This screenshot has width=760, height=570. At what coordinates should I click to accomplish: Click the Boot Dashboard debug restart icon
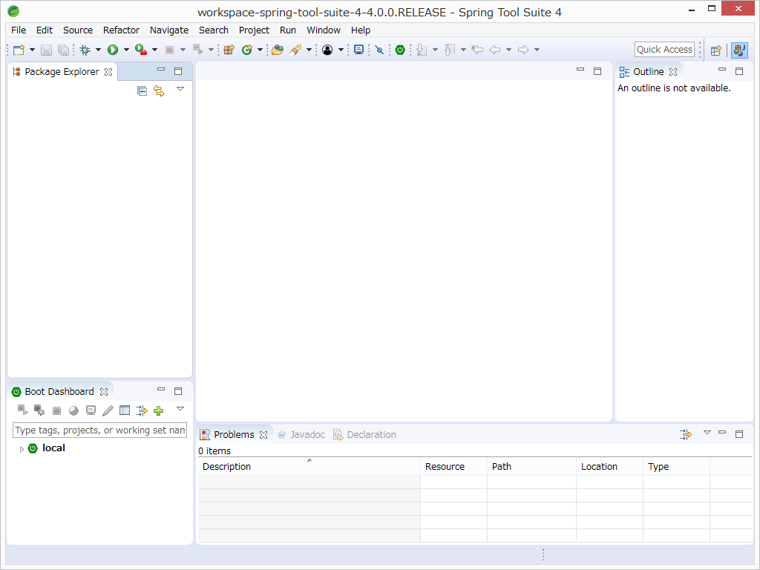coord(39,410)
